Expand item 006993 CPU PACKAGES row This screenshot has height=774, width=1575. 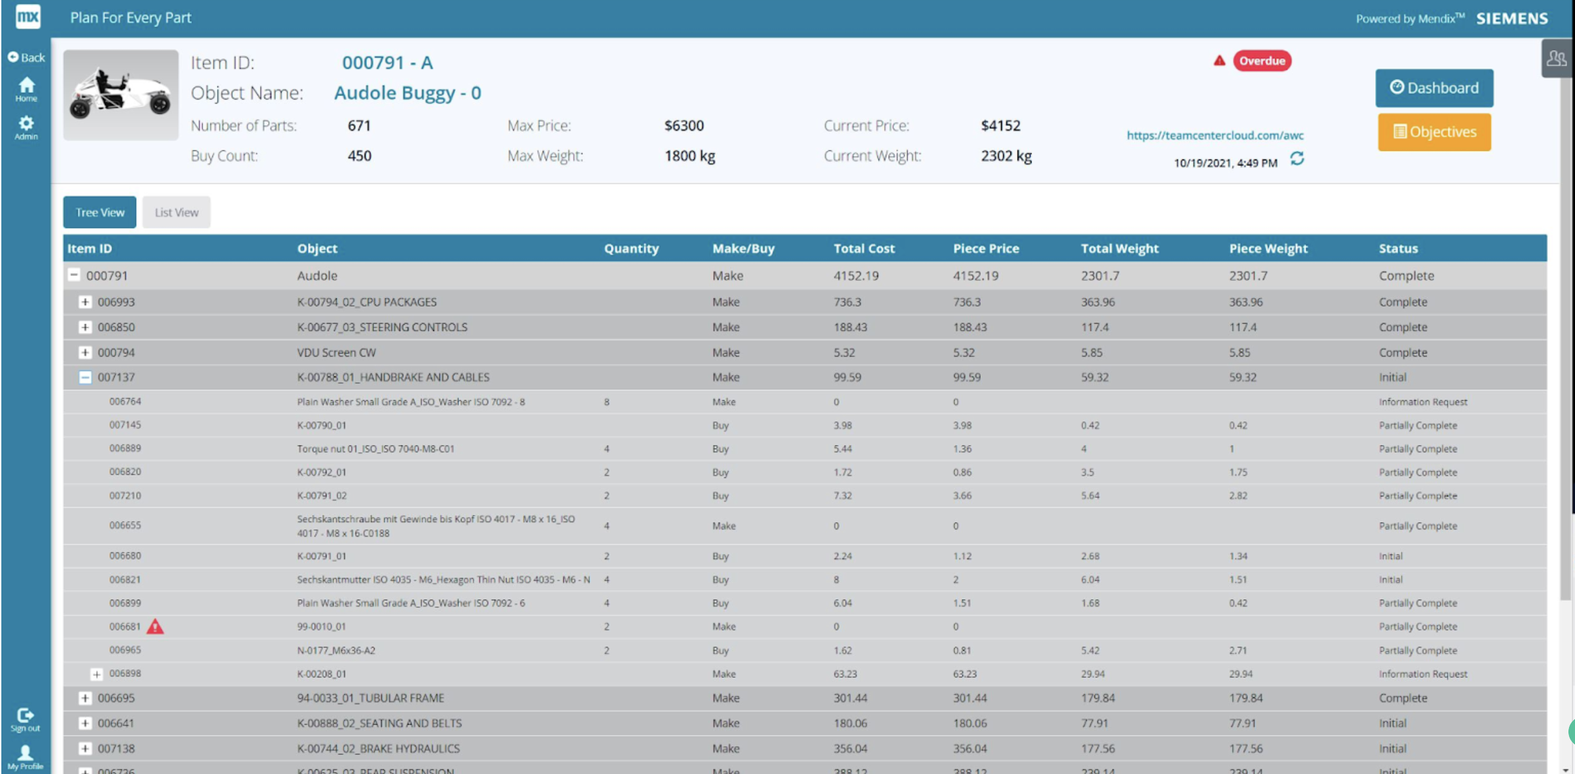point(85,301)
